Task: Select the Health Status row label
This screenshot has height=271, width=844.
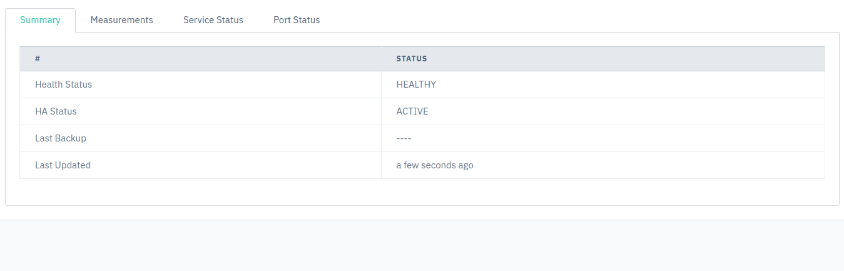Action: tap(63, 84)
